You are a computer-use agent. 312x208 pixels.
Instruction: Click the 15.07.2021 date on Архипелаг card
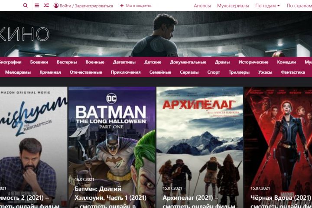[172, 188]
